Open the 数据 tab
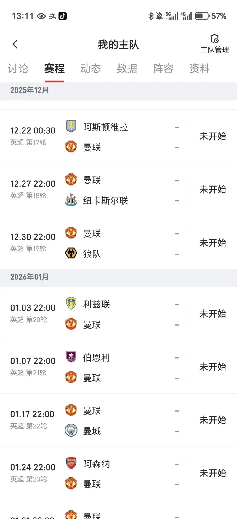237x519 pixels. coord(127,69)
